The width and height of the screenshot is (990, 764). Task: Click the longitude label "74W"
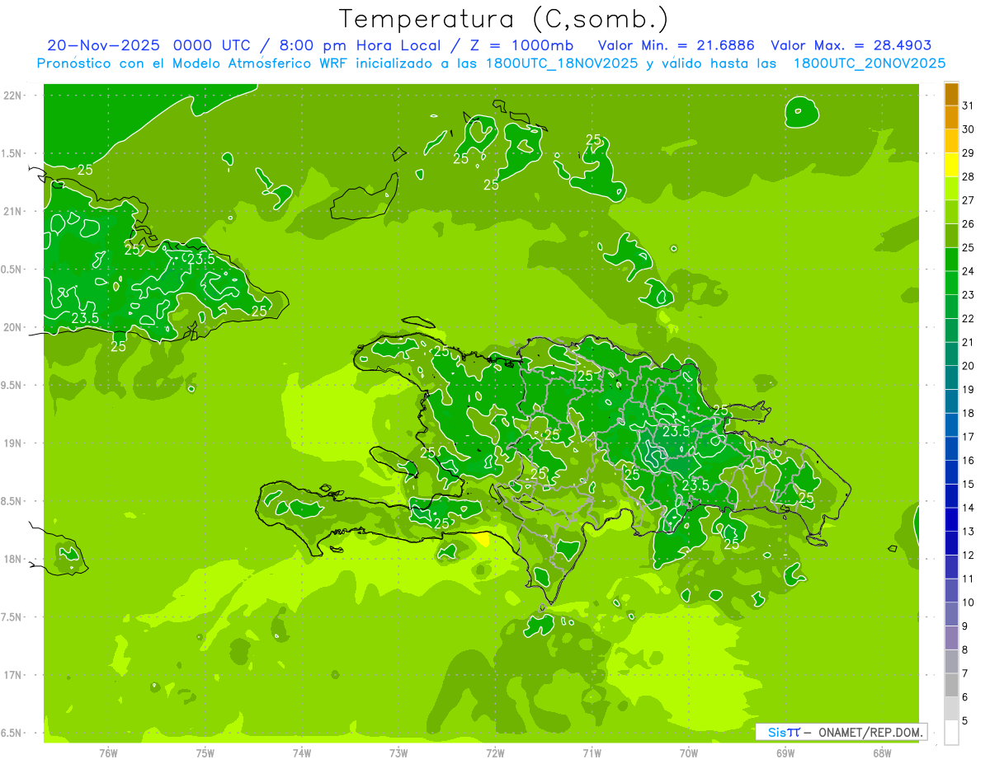[302, 752]
